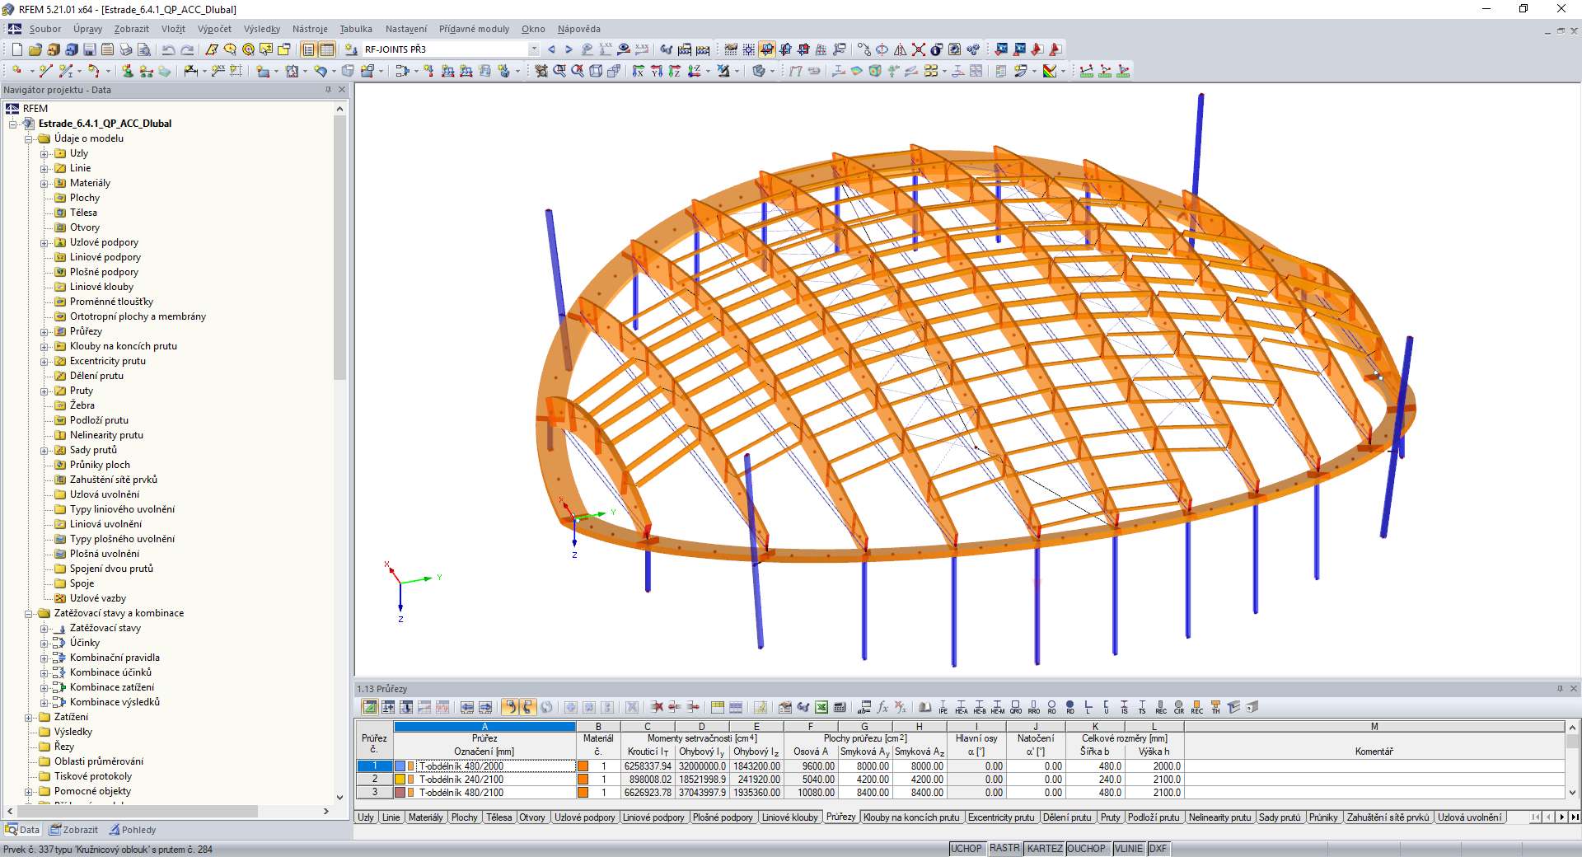Switch to the Pruty table tab
The image size is (1582, 857).
tap(1110, 817)
